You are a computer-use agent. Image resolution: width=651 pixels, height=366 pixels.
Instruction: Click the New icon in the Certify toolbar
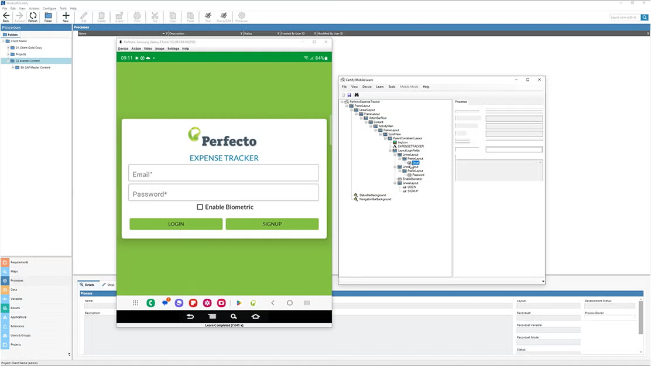coord(66,16)
